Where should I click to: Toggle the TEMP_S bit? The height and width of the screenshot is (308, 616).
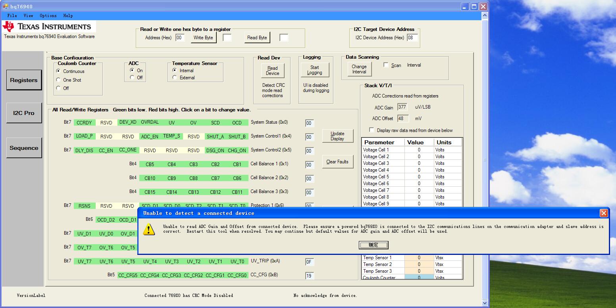[171, 136]
